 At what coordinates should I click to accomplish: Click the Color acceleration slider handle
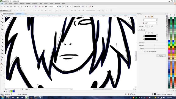[x=155, y=49]
